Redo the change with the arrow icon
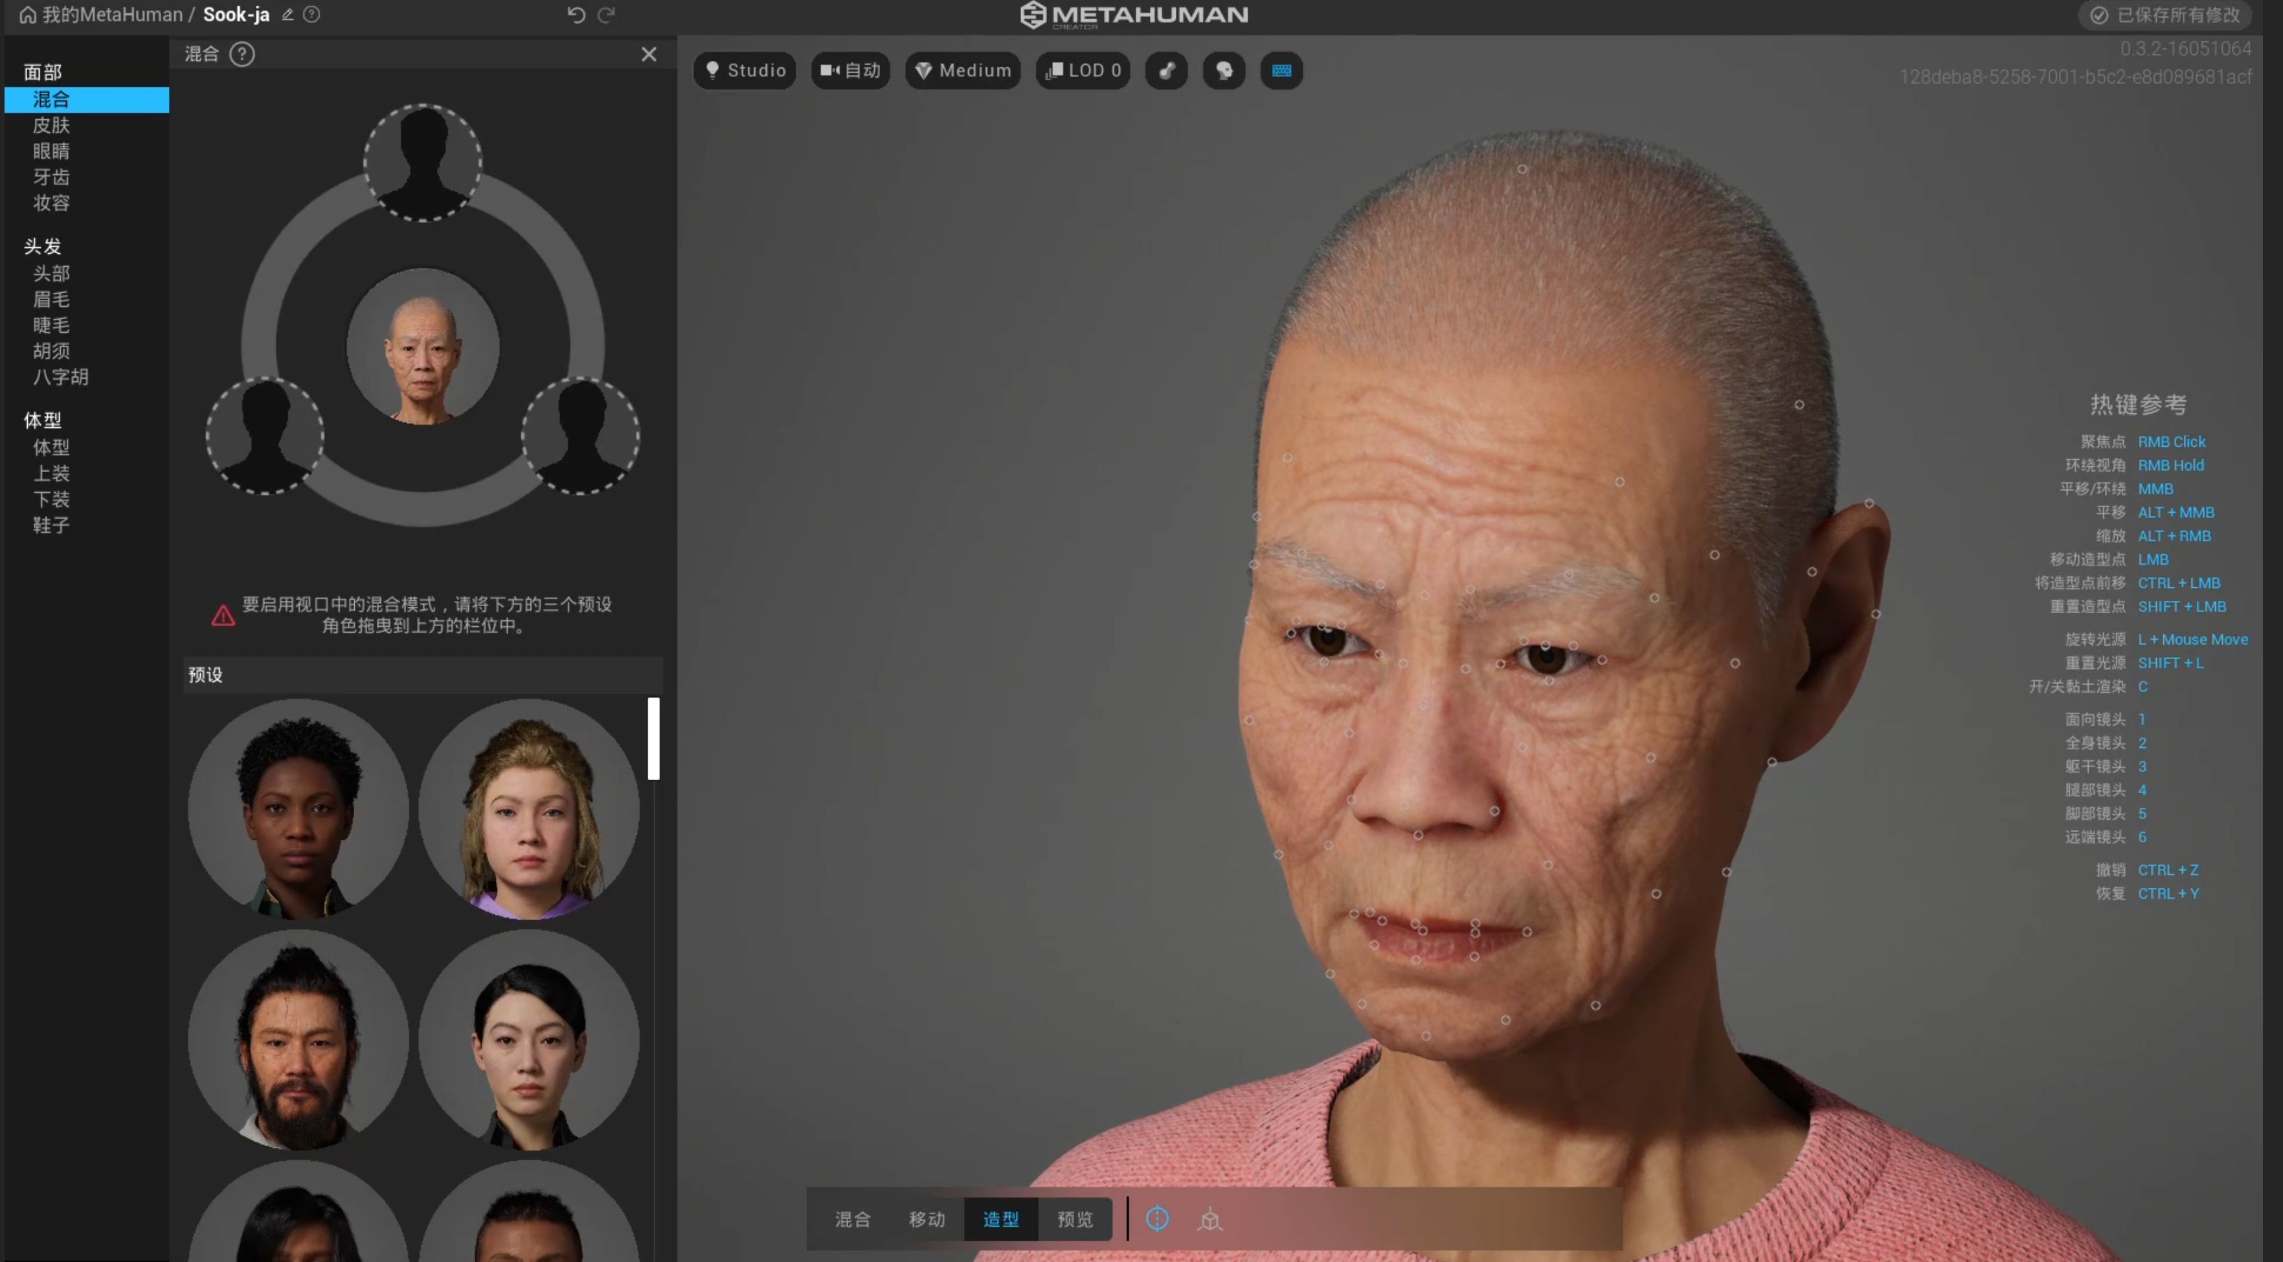The width and height of the screenshot is (2283, 1262). pos(606,14)
